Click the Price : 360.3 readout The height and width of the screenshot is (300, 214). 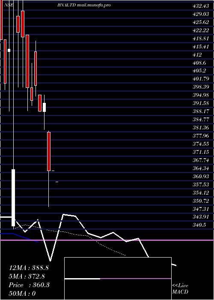click(29, 285)
